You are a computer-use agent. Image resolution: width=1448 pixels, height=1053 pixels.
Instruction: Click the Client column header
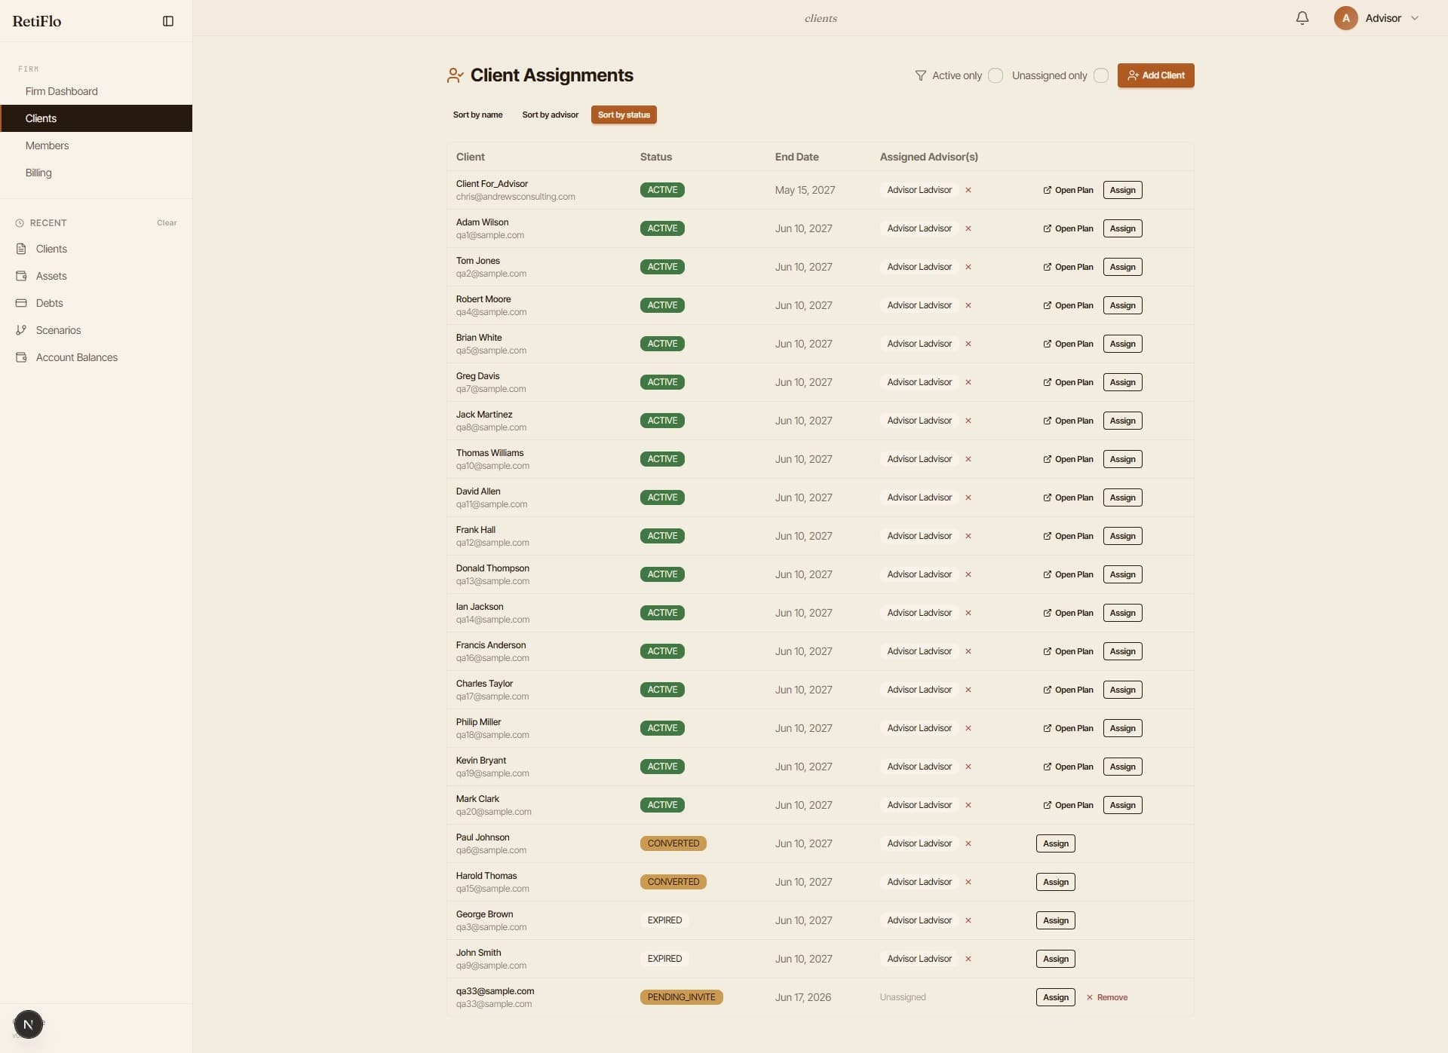pyautogui.click(x=470, y=157)
